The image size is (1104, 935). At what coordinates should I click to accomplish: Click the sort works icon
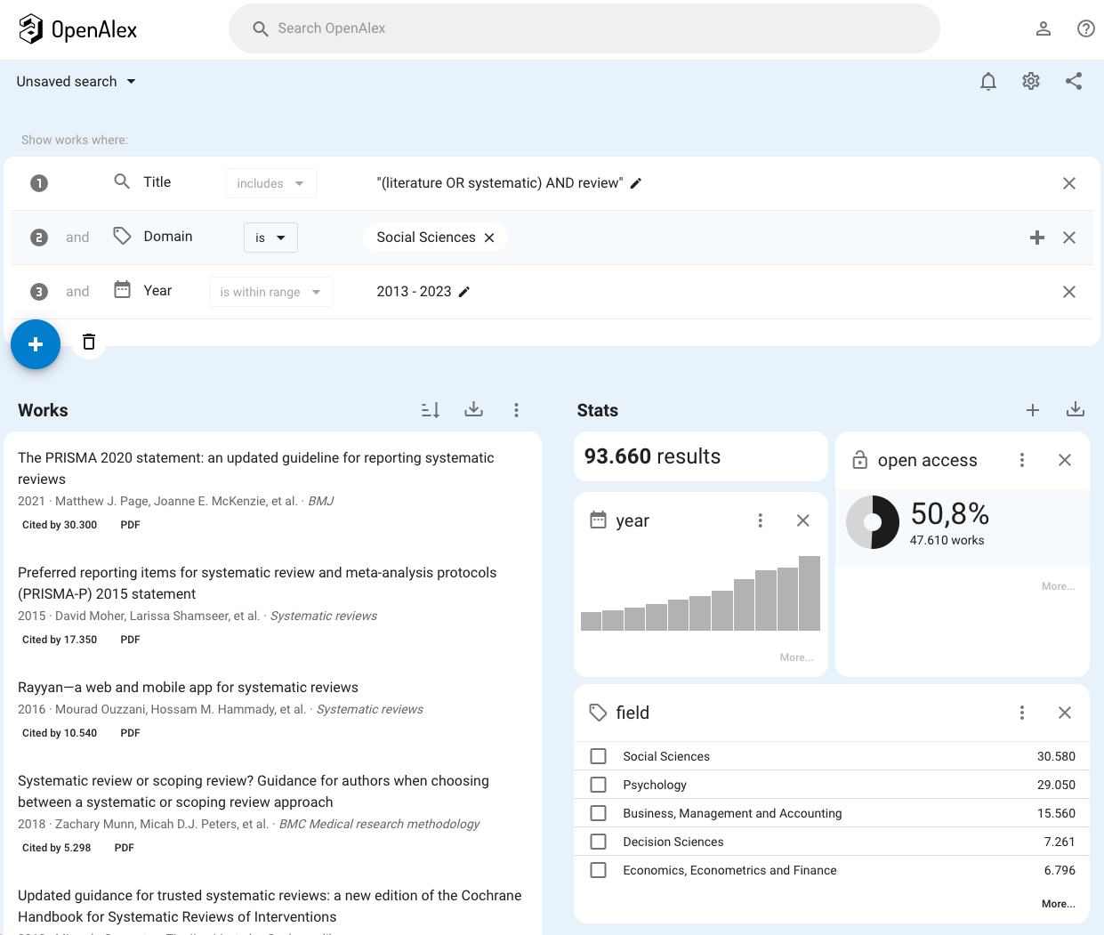coord(431,410)
